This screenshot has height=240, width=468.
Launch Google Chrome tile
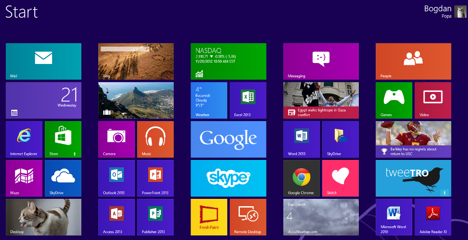(301, 178)
